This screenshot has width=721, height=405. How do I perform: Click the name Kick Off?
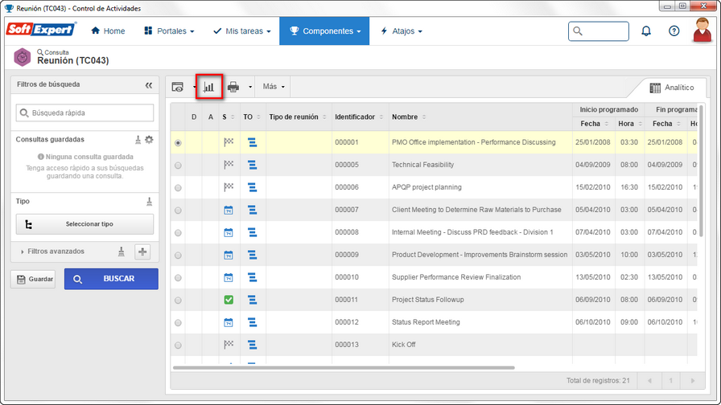[x=404, y=345]
